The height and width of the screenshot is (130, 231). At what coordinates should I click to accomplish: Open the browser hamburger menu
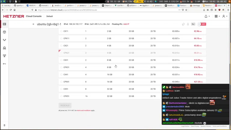pos(228,10)
